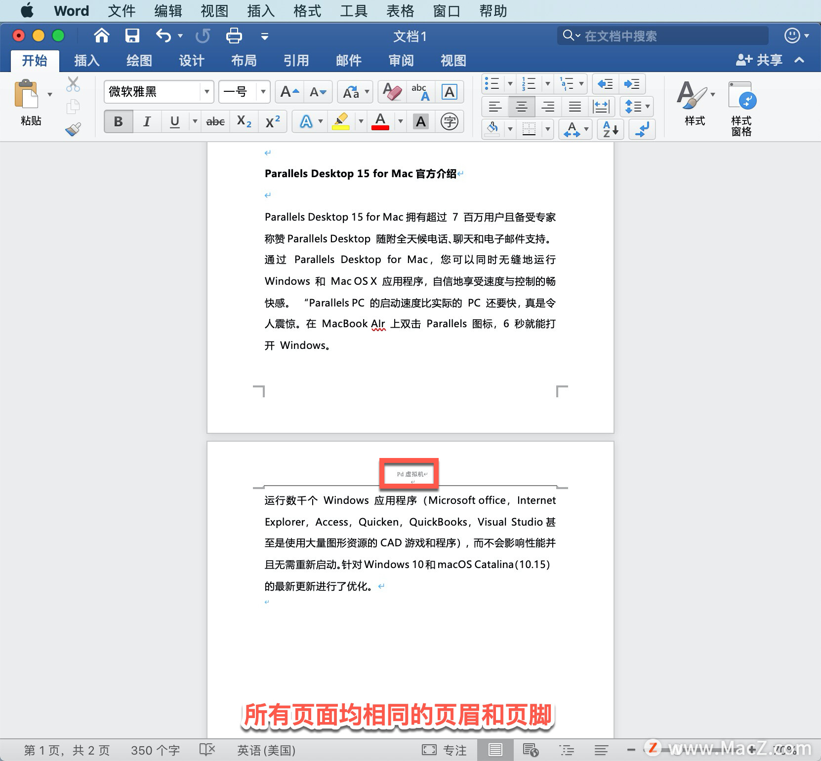Click 第 1 页，共 2 页 page indicator

(67, 750)
